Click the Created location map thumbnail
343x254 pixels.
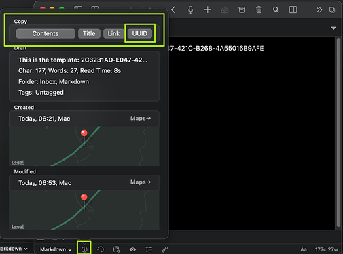pos(84,146)
